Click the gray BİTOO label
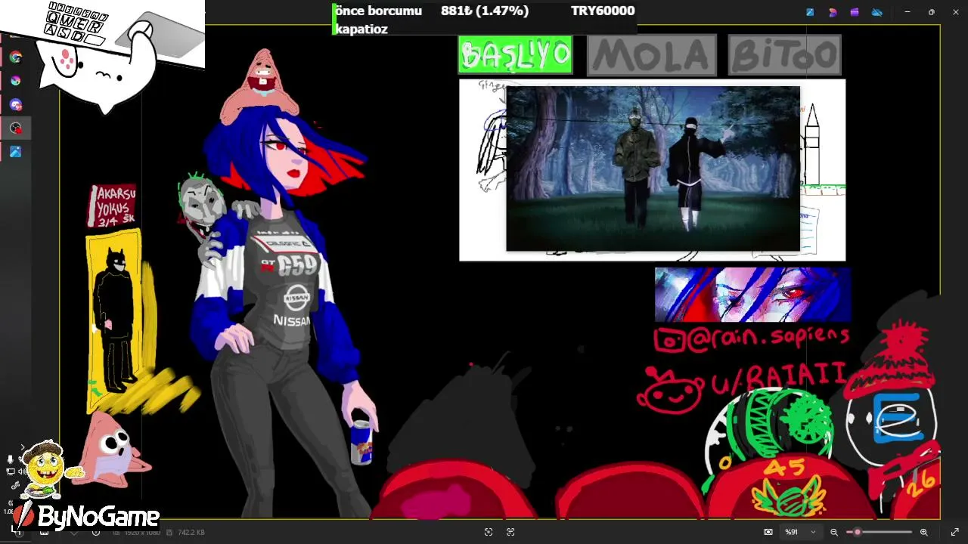 [x=785, y=55]
